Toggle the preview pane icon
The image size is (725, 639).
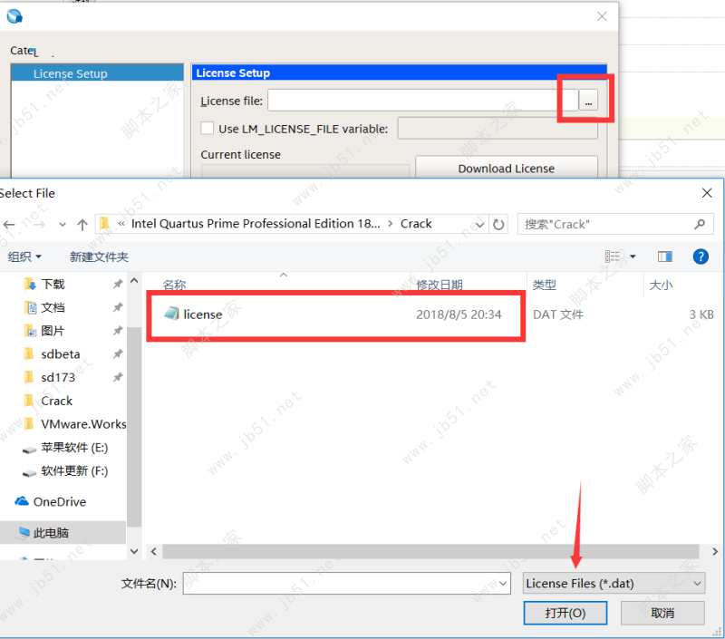coord(665,257)
